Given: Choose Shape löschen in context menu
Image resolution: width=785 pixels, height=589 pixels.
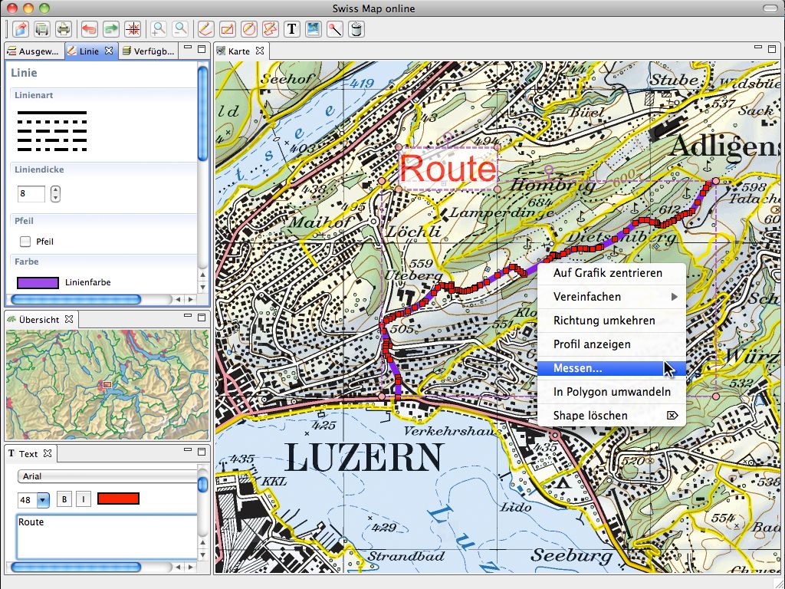Looking at the screenshot, I should click(x=611, y=416).
